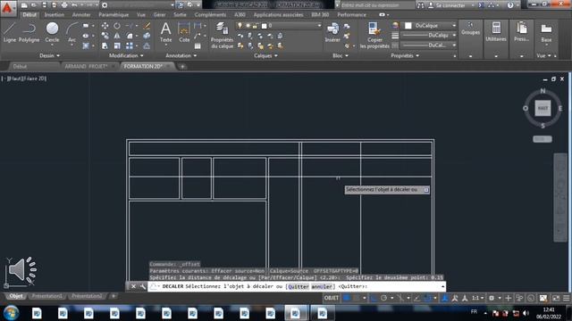Expand the Propriétés panel

(405, 55)
